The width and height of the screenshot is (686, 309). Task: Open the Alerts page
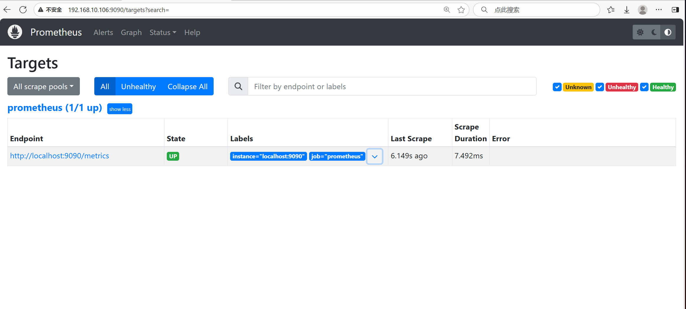coord(103,32)
